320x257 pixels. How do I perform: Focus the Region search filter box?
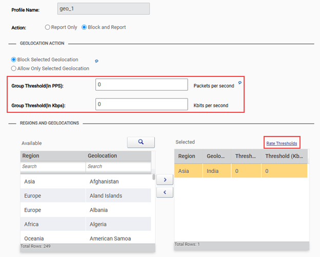[52, 167]
